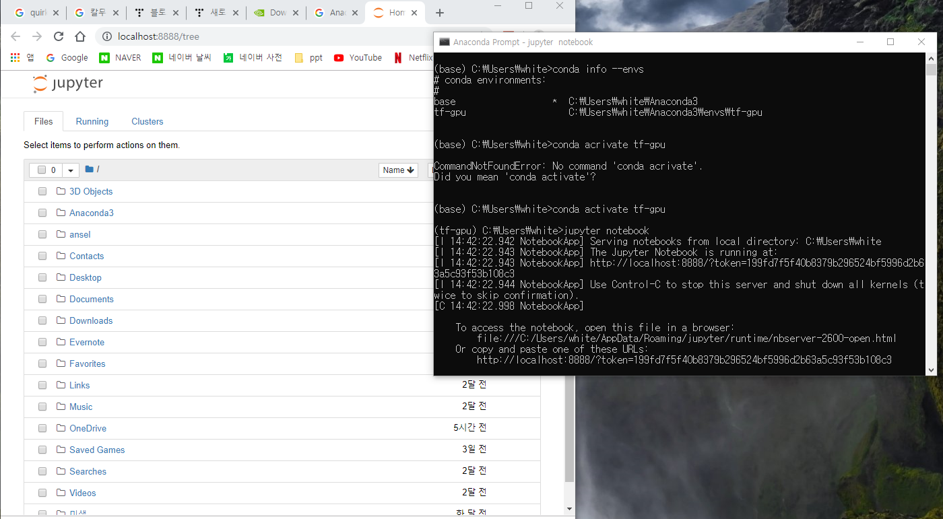Open the ppt bookmark folder
This screenshot has width=943, height=519.
pyautogui.click(x=308, y=58)
